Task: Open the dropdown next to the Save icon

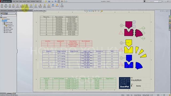Action: point(50,1)
